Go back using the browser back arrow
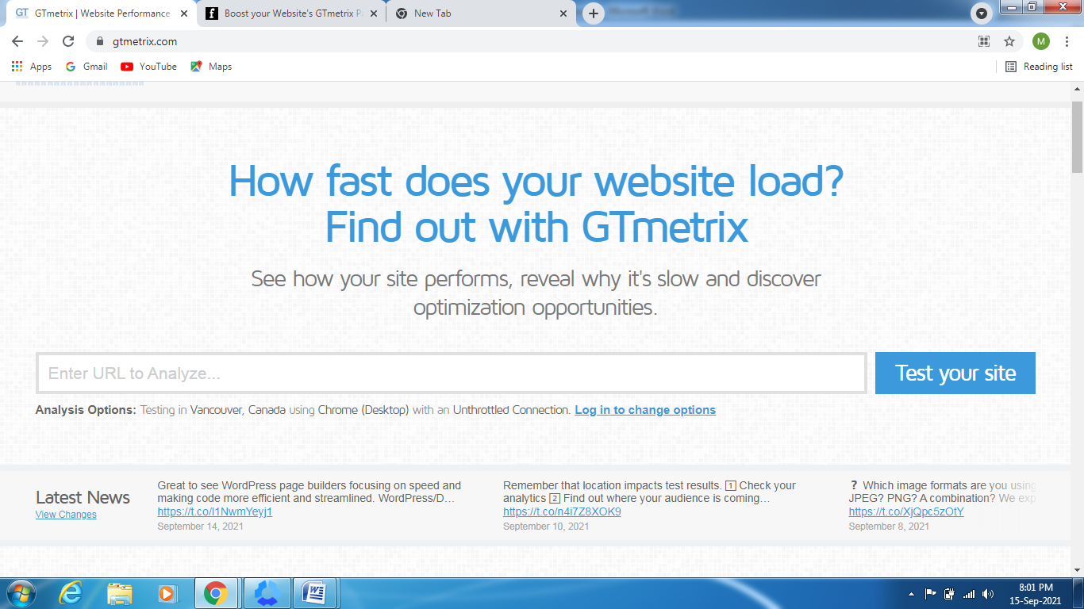 17,41
